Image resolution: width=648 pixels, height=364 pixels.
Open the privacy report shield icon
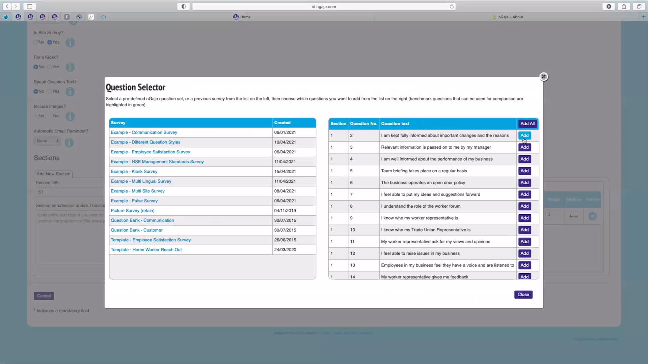pos(184,6)
